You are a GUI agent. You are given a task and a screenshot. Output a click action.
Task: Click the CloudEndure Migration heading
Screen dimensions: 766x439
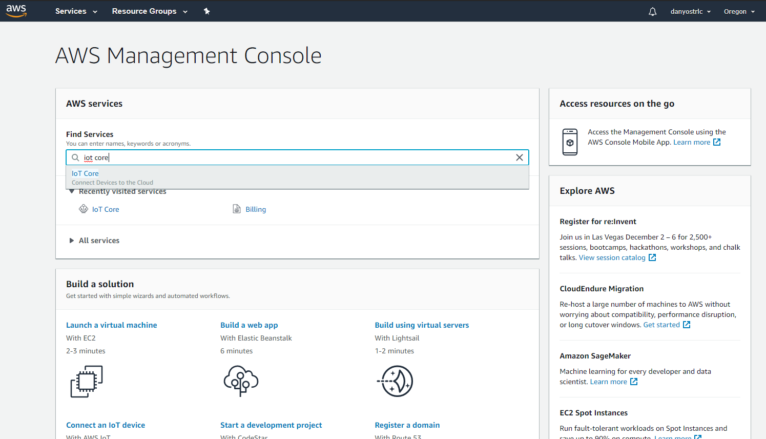coord(602,289)
